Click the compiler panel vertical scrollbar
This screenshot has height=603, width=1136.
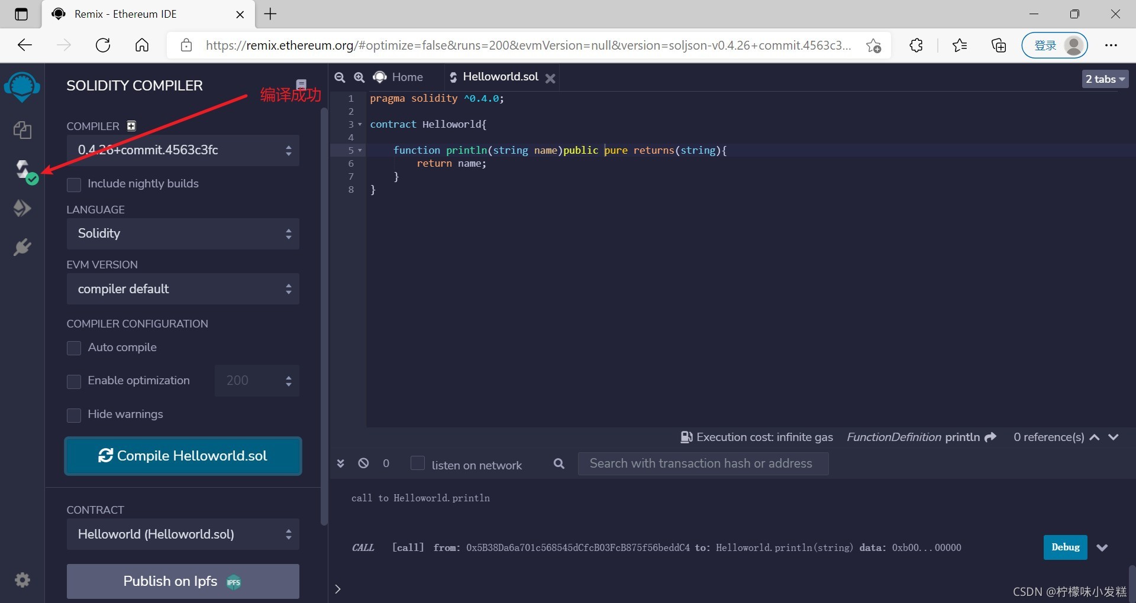click(324, 316)
